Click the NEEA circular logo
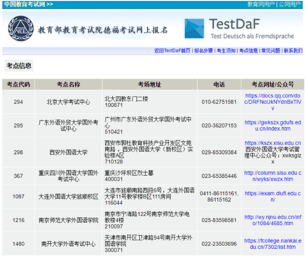305x257 pixels. click(x=21, y=28)
